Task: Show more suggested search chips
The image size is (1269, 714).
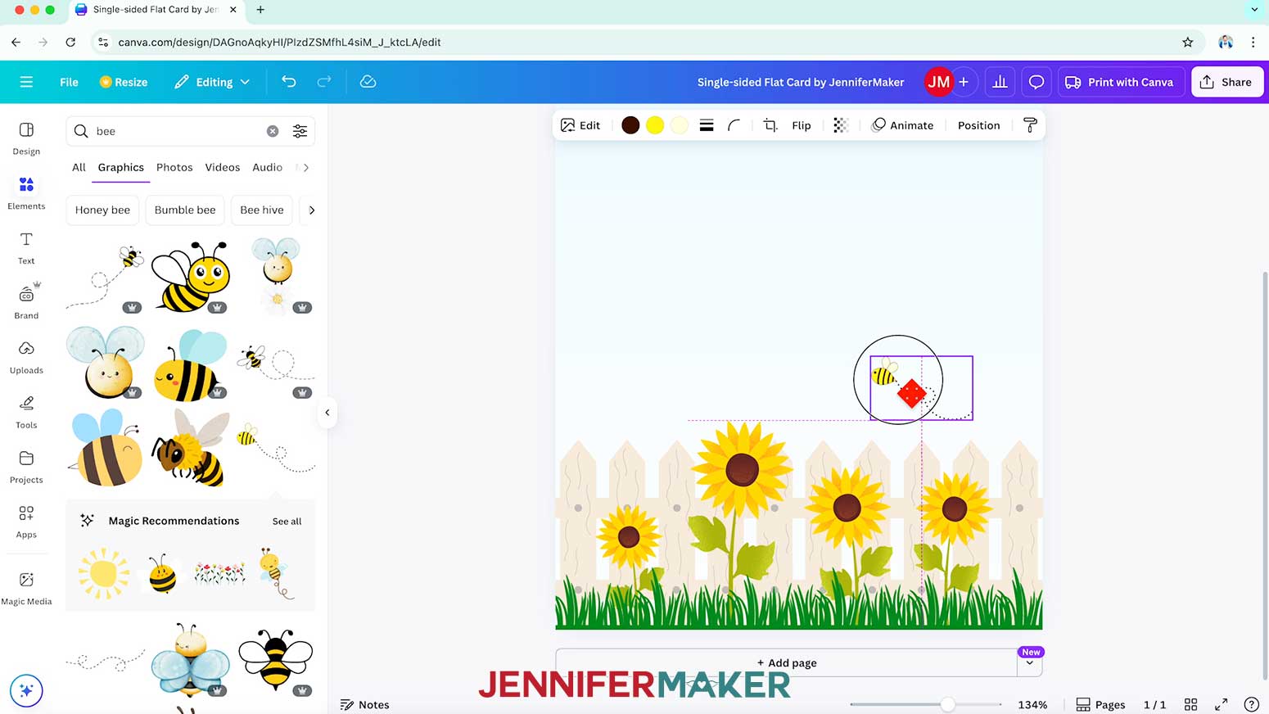Action: click(x=311, y=210)
